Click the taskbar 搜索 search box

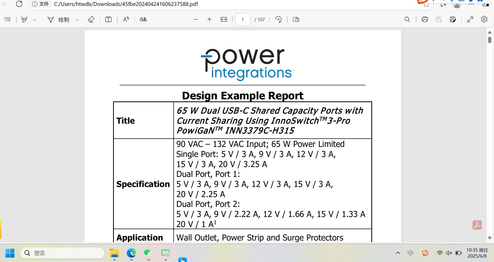click(x=62, y=253)
